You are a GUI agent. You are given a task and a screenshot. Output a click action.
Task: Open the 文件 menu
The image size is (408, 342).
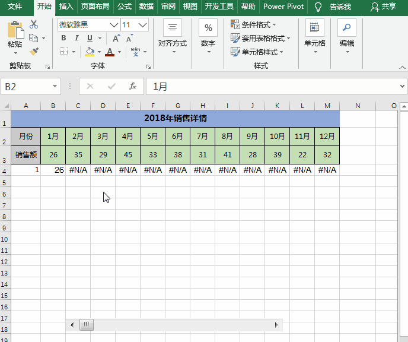pyautogui.click(x=15, y=7)
